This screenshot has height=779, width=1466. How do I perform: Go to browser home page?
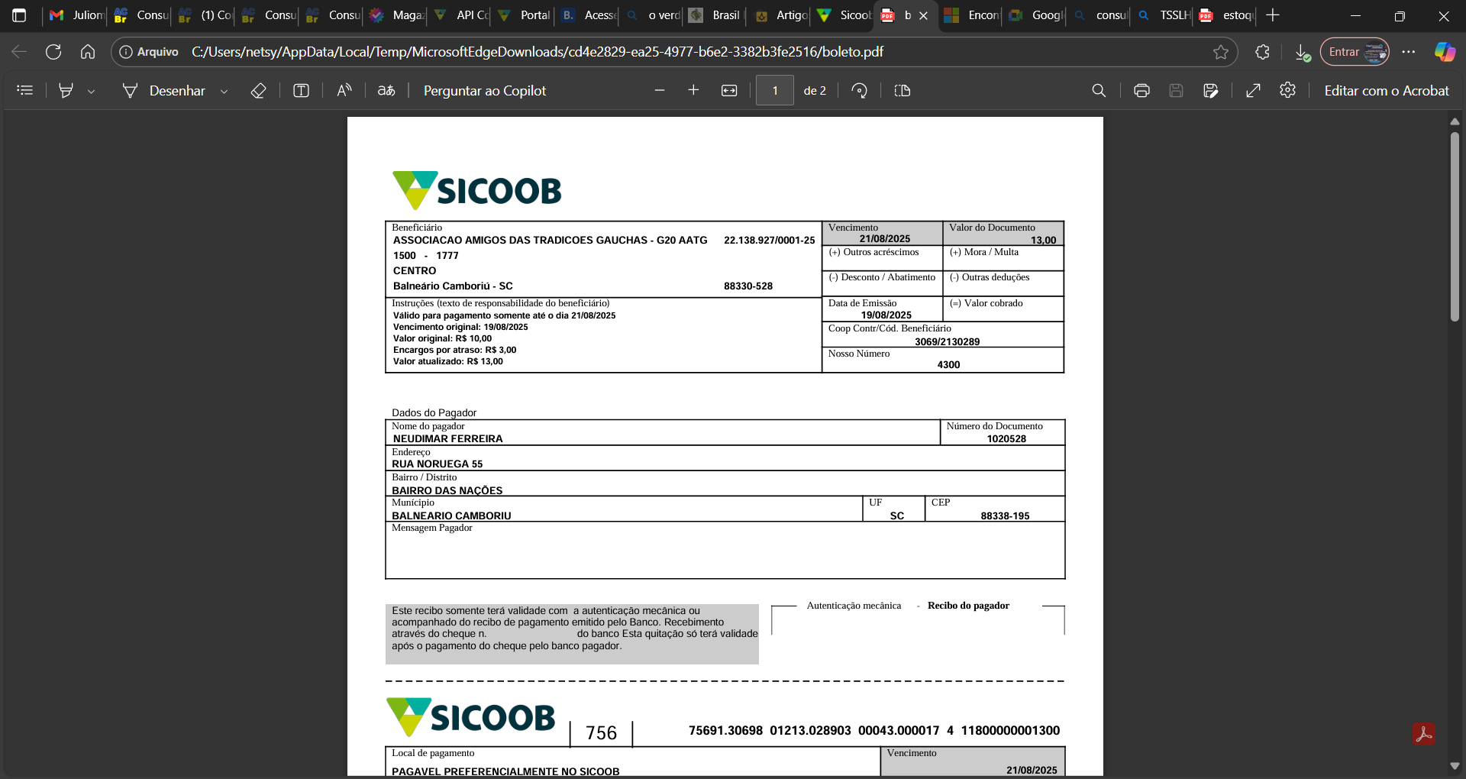tap(88, 52)
